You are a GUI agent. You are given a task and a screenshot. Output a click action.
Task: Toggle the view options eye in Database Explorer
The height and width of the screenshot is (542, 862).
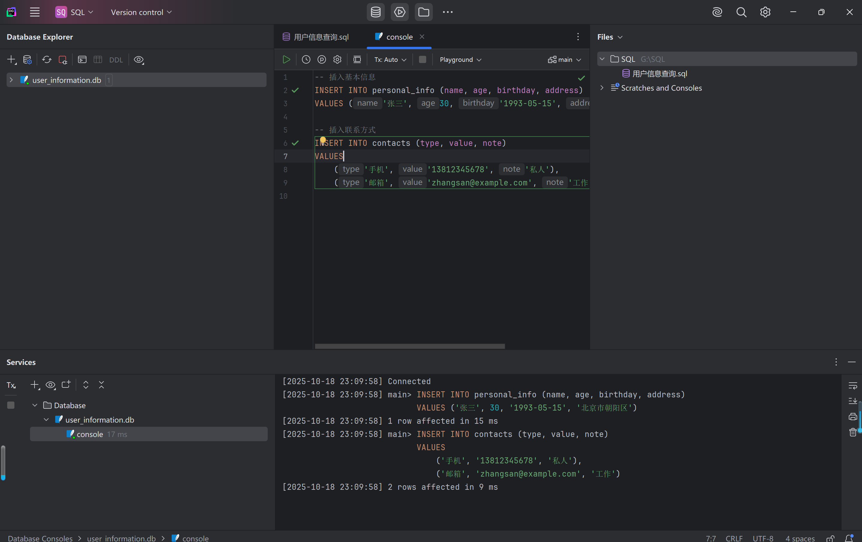(139, 59)
